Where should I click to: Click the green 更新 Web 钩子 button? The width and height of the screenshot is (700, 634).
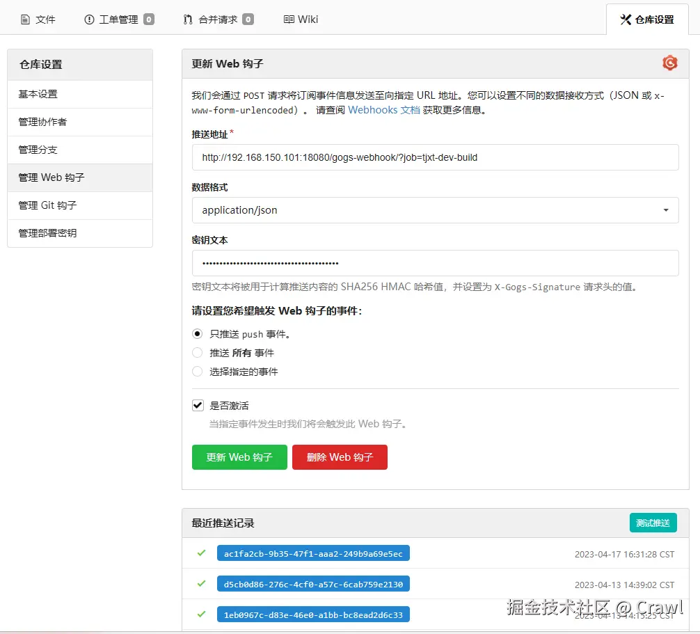pos(239,457)
